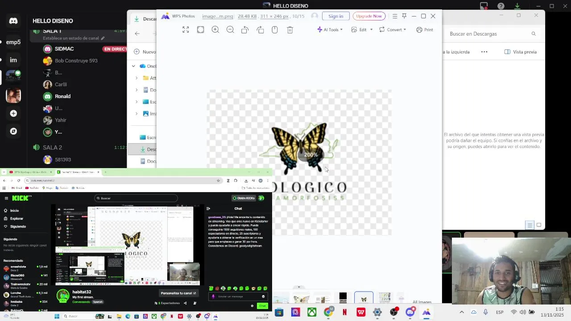Send message with green Chat button

pos(262,306)
